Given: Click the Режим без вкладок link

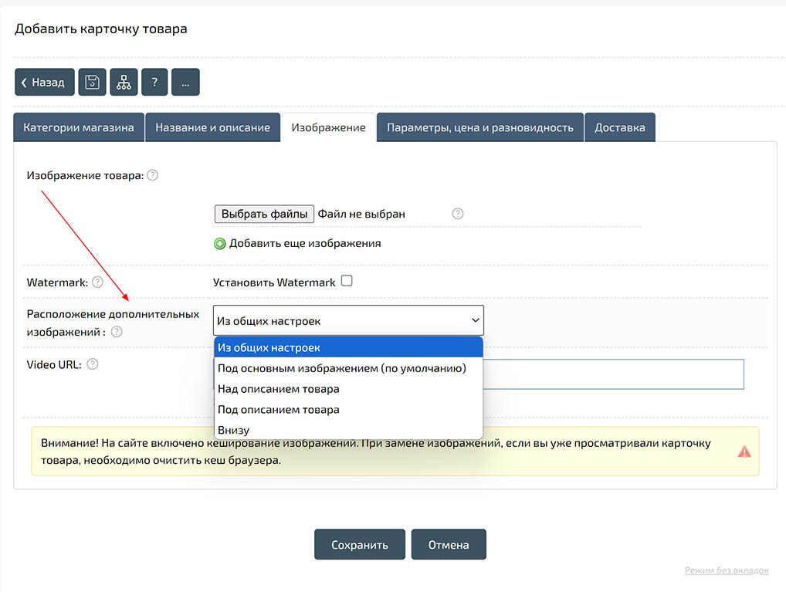Looking at the screenshot, I should [x=726, y=570].
